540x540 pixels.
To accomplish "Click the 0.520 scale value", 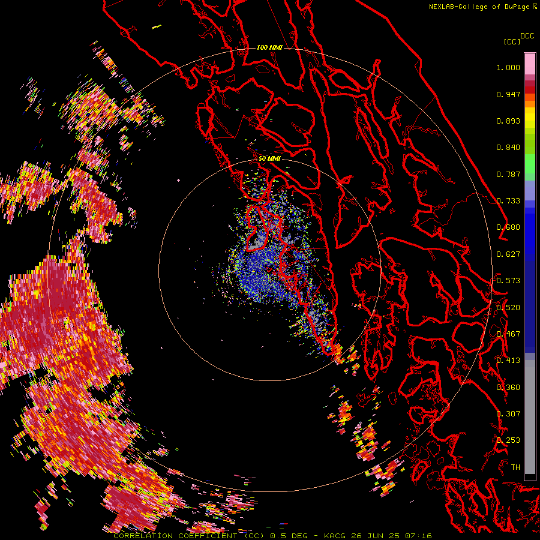I will pos(508,308).
